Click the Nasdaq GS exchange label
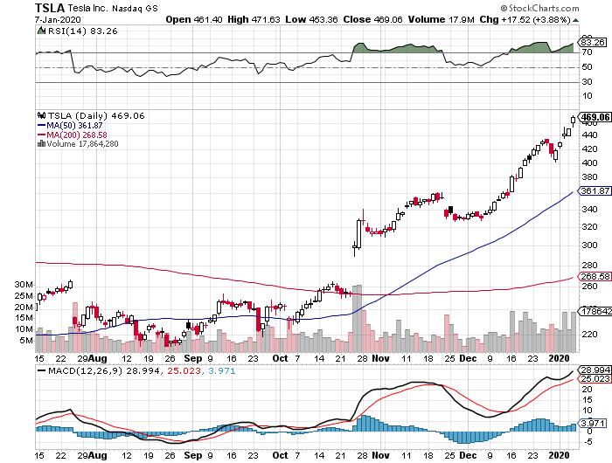The width and height of the screenshot is (612, 463). [135, 9]
